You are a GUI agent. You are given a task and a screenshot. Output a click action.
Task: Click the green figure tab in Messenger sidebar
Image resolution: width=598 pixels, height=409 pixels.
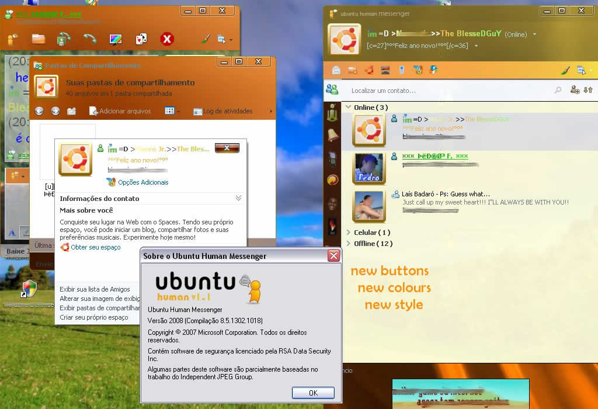[332, 113]
